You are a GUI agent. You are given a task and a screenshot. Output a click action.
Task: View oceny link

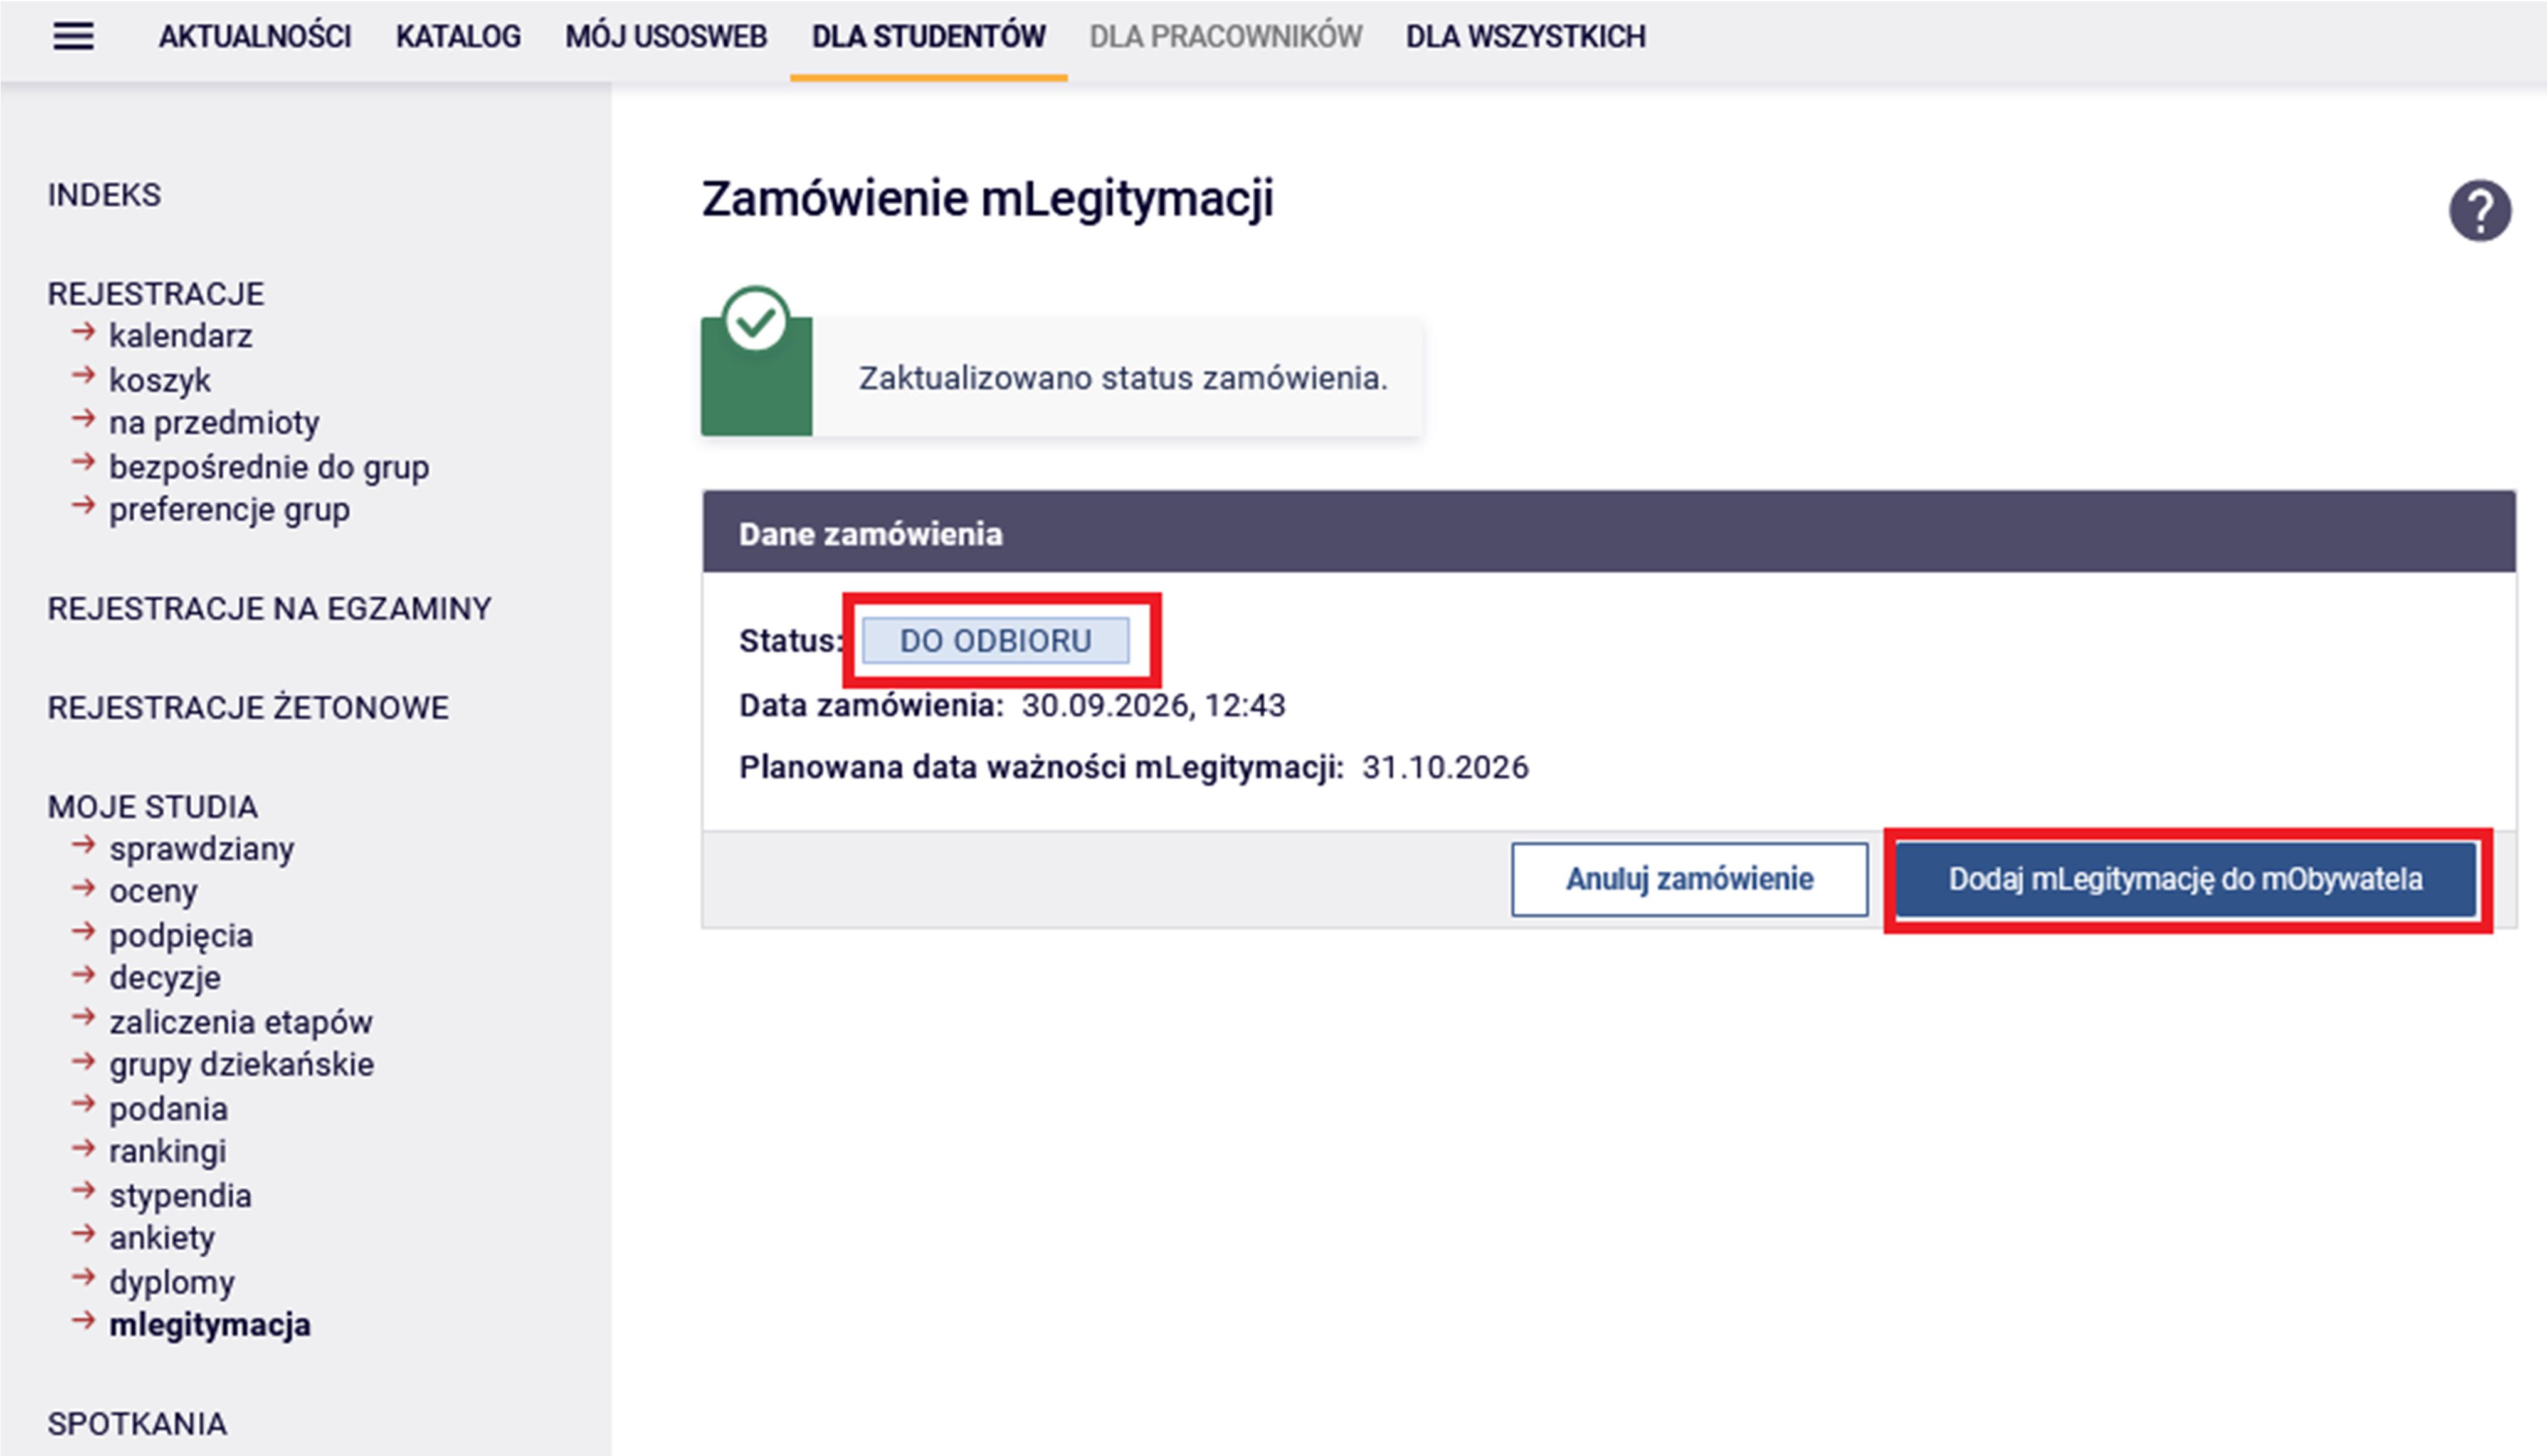[153, 892]
